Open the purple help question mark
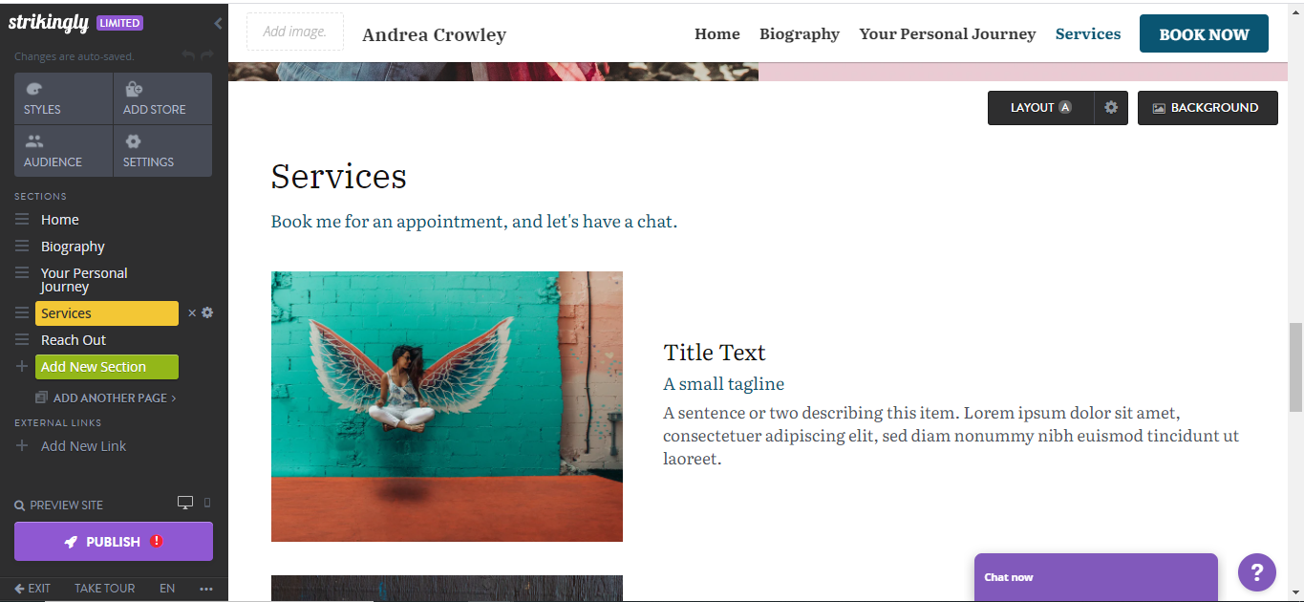Viewport: 1304px width, 602px height. tap(1256, 571)
